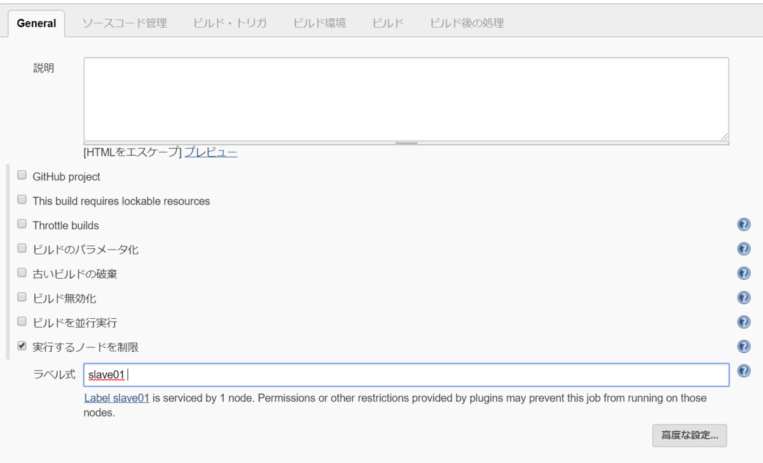
Task: Open help for 古いビルドの破棄
Action: [x=743, y=273]
